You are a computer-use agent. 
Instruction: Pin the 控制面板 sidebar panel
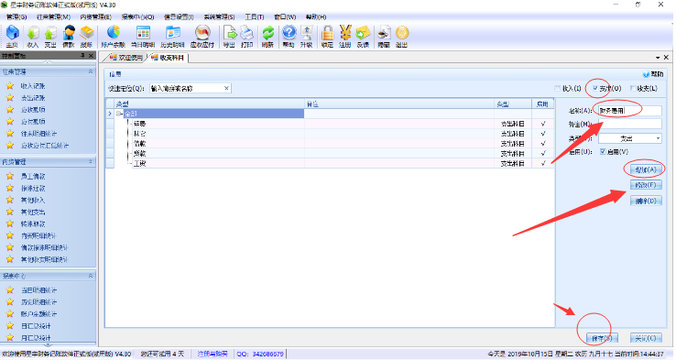coord(82,56)
